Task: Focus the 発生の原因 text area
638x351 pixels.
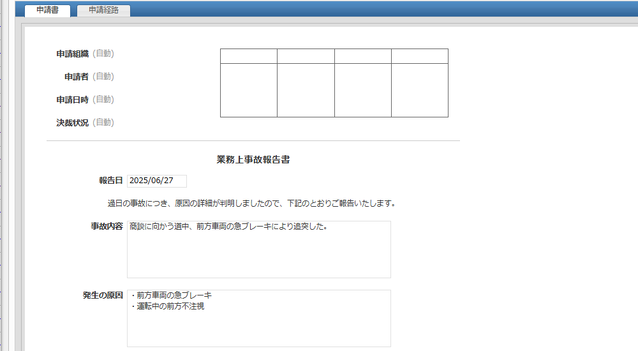Action: pos(258,318)
